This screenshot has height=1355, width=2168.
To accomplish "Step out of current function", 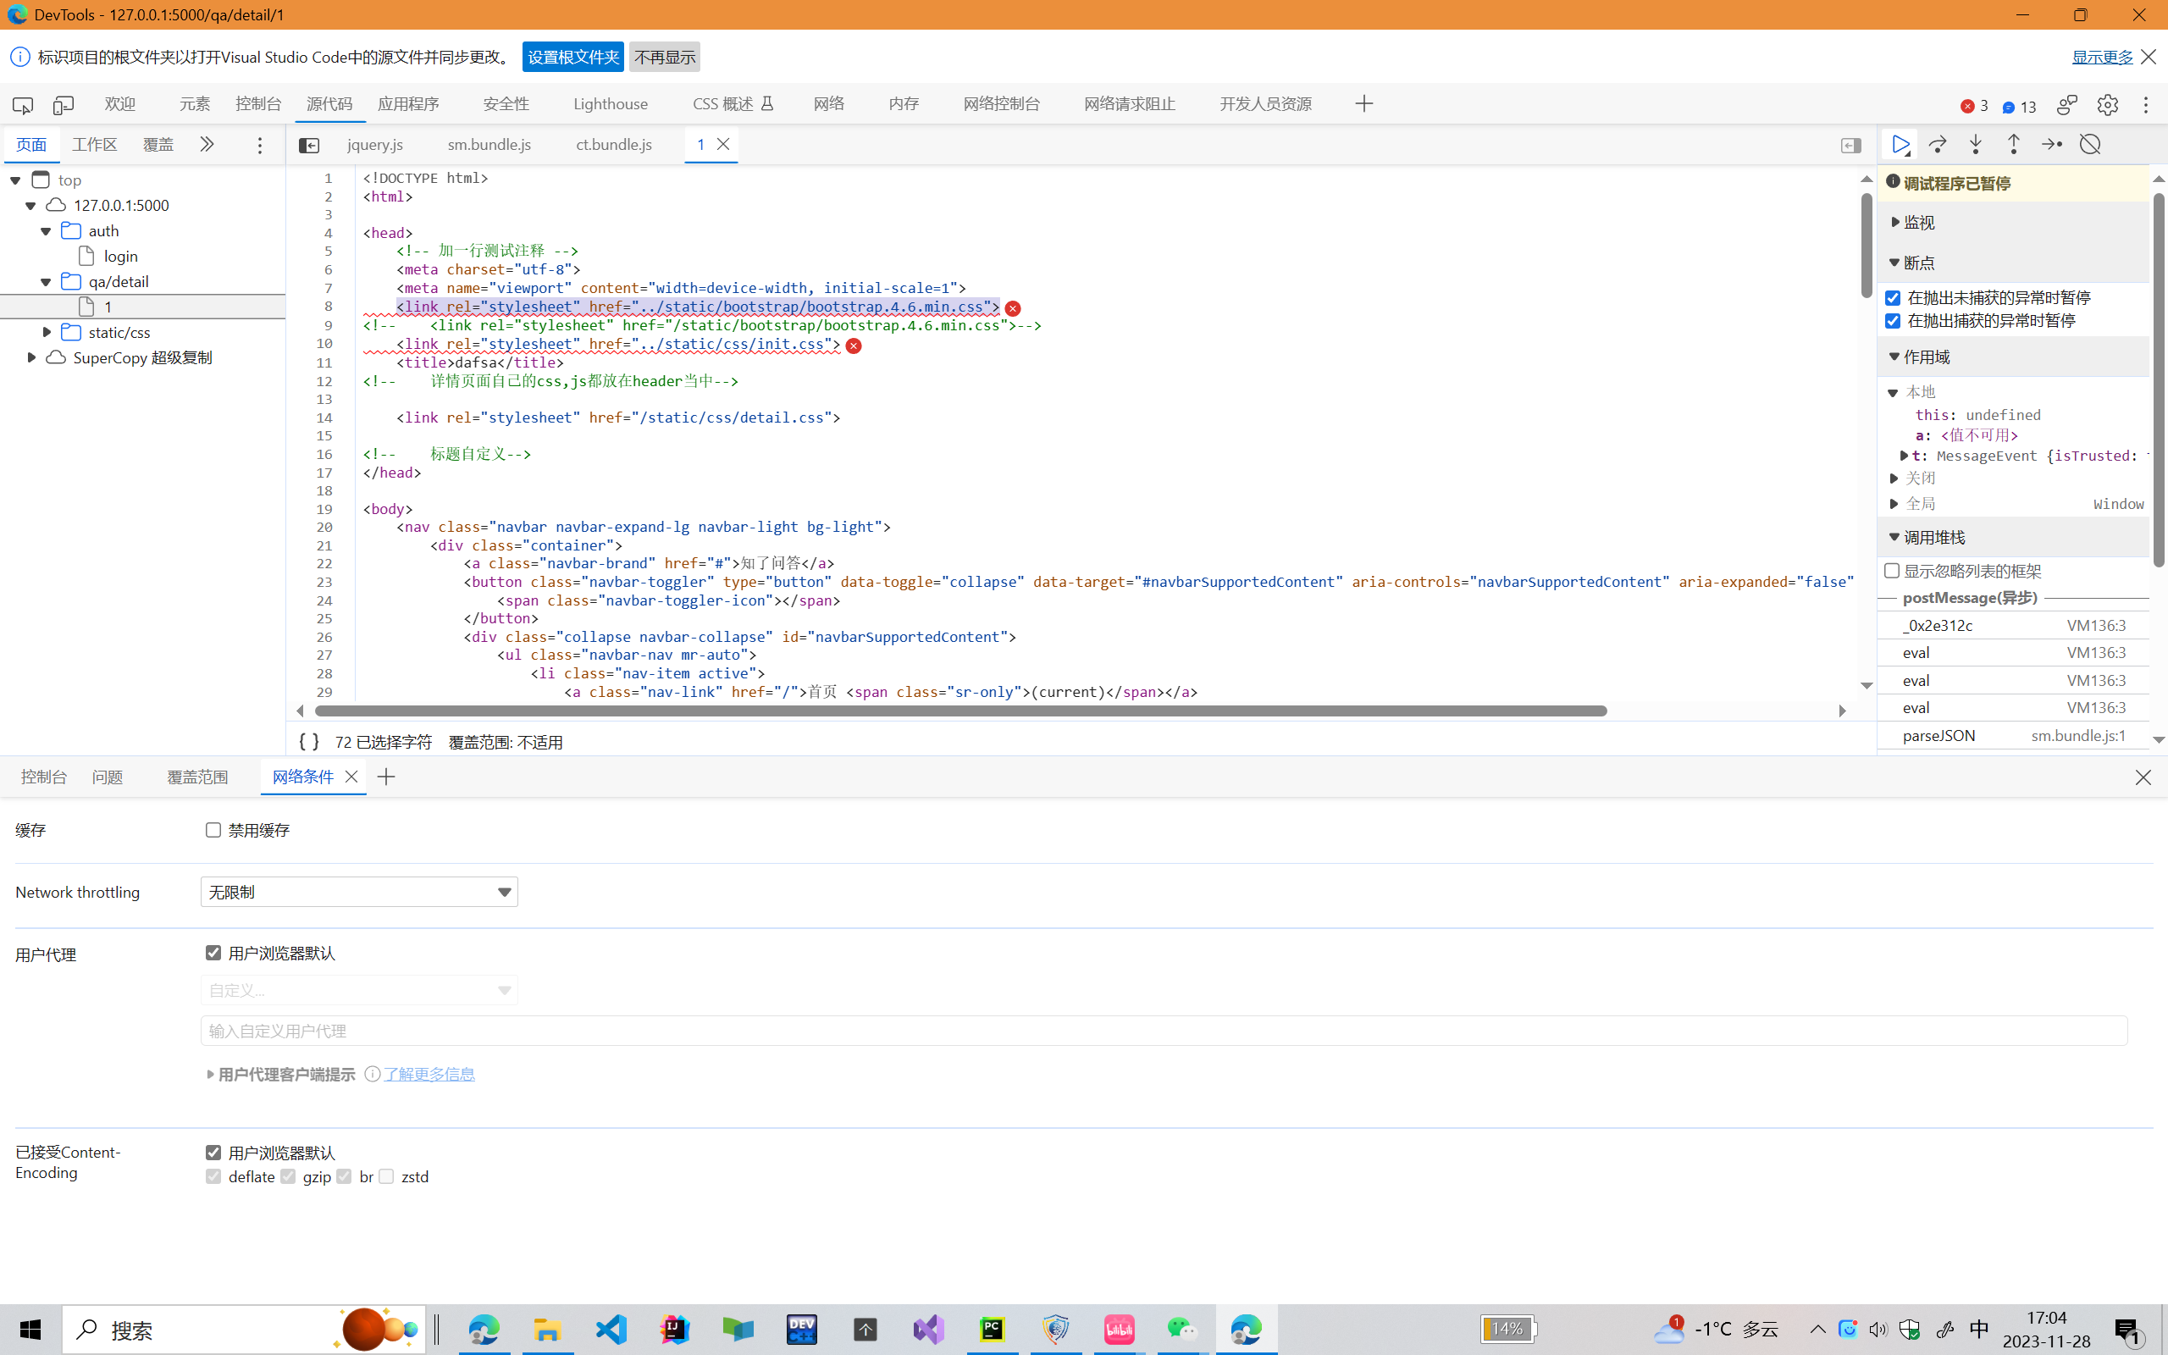I will click(2013, 144).
